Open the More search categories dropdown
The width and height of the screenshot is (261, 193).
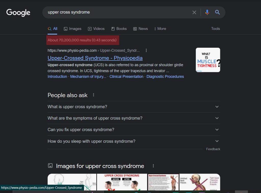160,29
